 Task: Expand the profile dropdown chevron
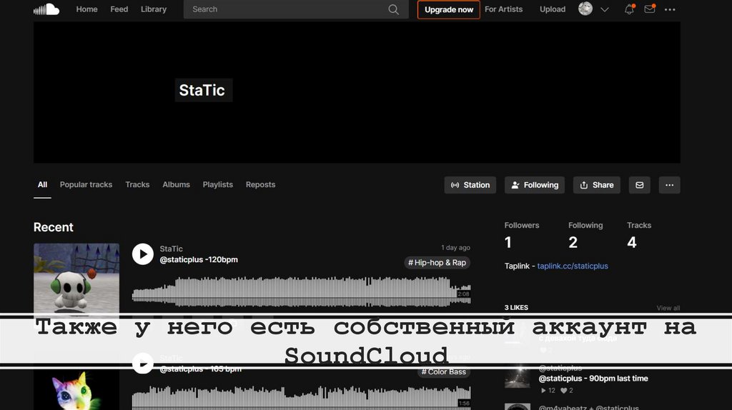coord(605,9)
